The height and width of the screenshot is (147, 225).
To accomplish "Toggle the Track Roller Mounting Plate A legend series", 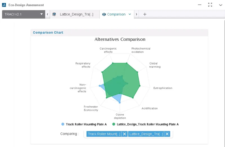I will [86, 124].
